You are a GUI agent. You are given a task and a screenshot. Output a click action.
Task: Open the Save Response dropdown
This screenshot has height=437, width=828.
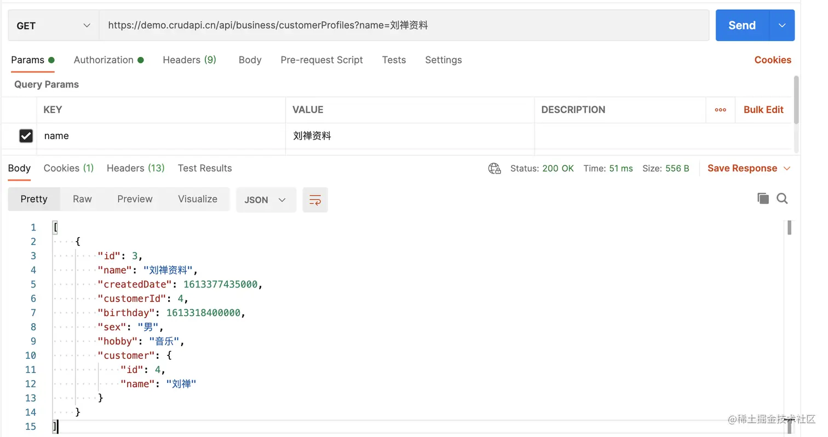point(749,168)
